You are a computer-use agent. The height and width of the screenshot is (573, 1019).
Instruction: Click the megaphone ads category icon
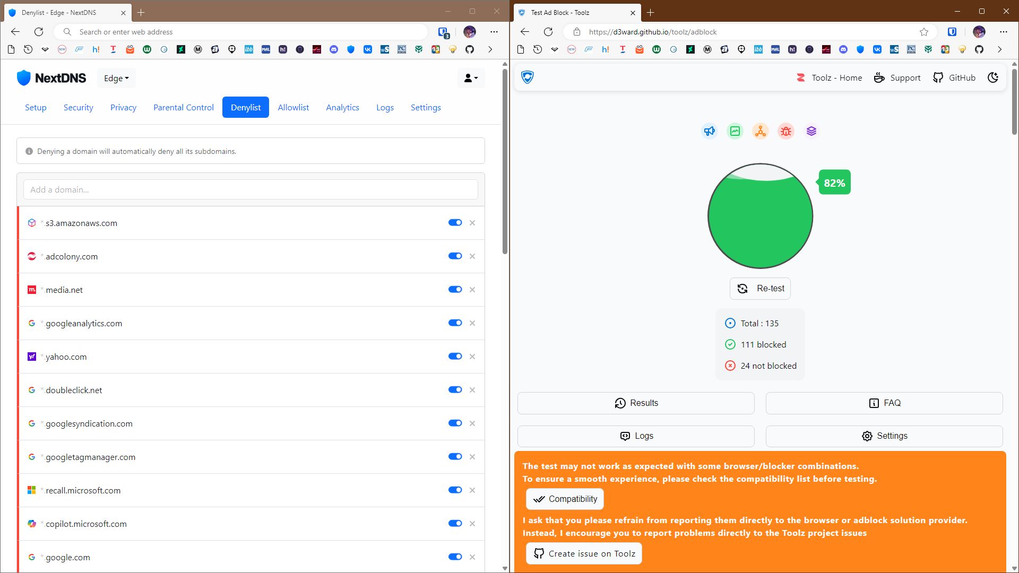pos(710,131)
